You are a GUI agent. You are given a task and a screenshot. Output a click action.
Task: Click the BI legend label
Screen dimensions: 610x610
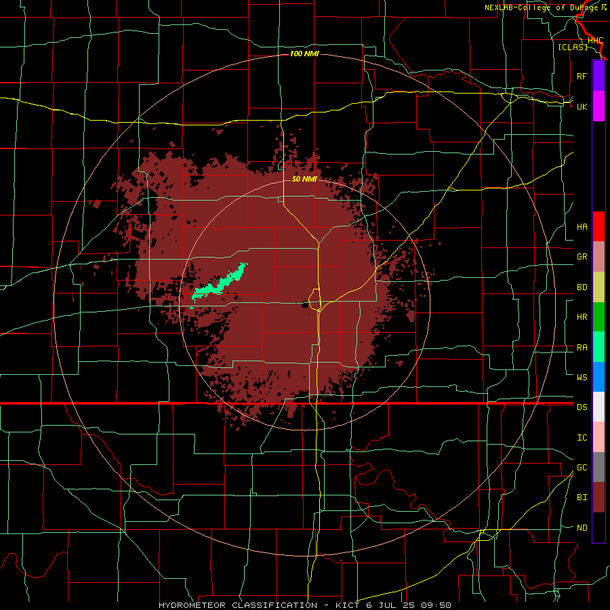pyautogui.click(x=582, y=497)
